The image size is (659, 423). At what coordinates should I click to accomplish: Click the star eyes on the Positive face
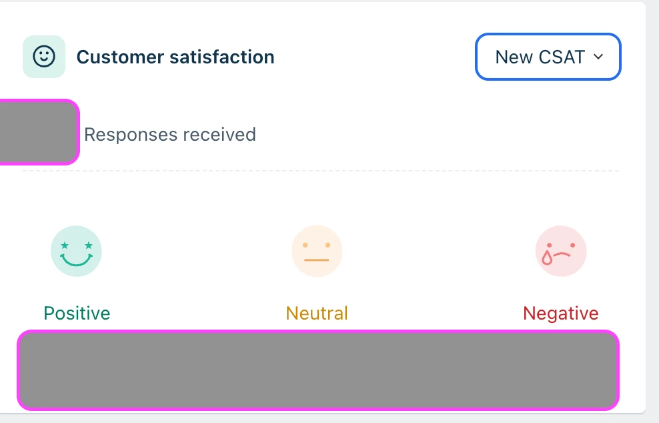(x=77, y=246)
